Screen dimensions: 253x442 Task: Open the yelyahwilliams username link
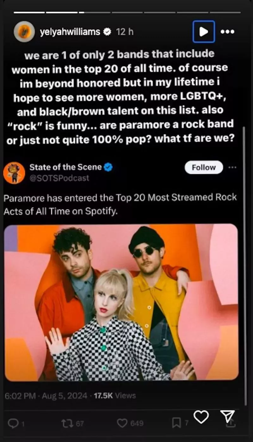click(x=70, y=32)
